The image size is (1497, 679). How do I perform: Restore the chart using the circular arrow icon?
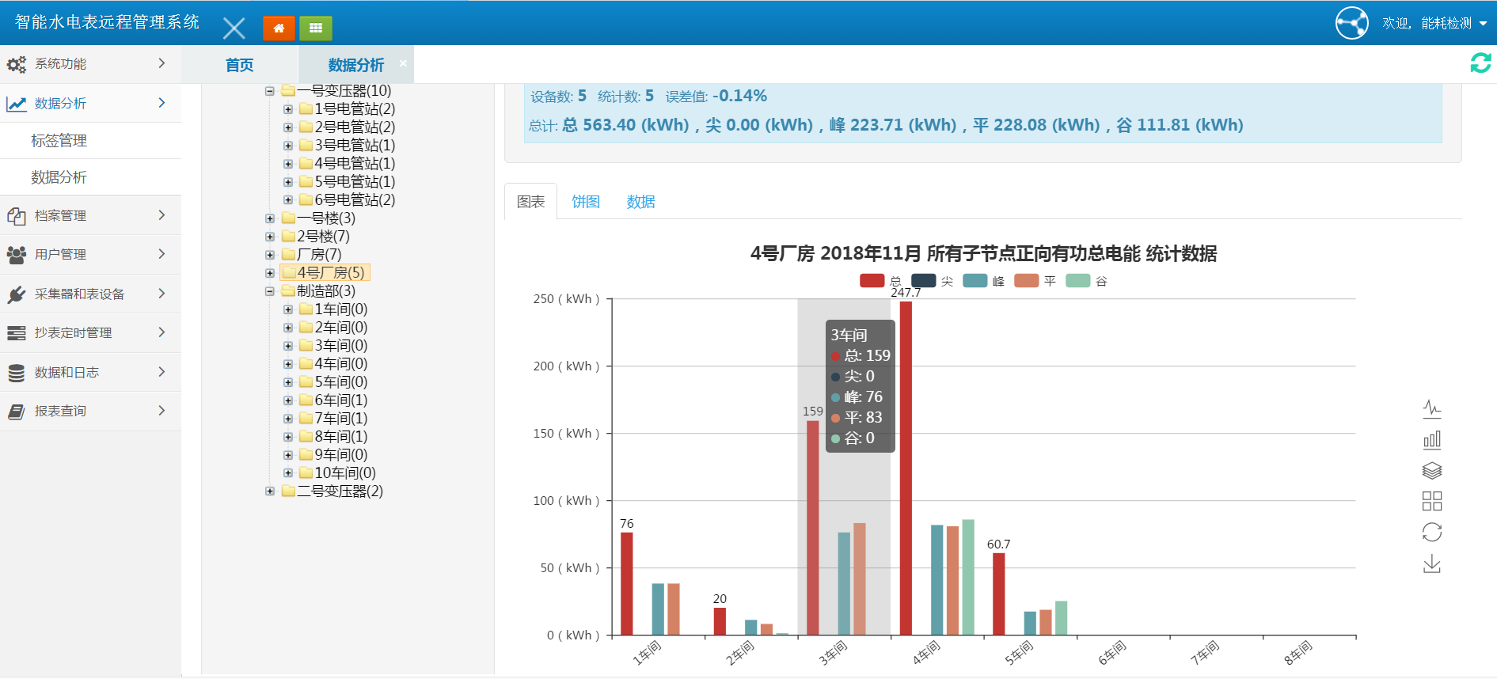click(x=1431, y=533)
